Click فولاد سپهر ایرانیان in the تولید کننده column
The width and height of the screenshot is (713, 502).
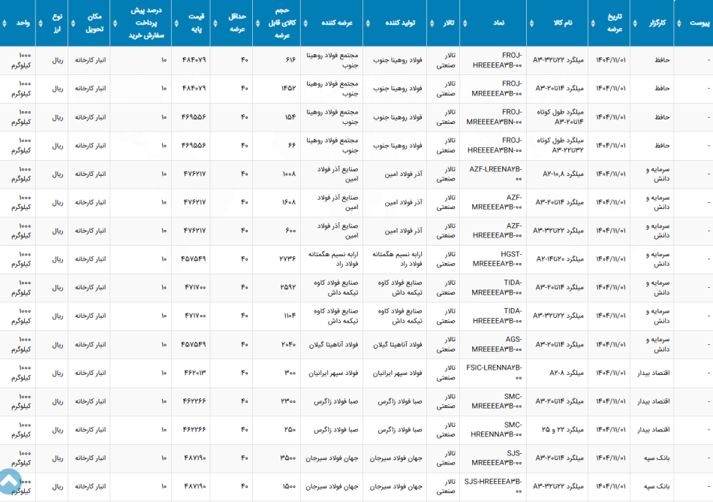tap(398, 373)
